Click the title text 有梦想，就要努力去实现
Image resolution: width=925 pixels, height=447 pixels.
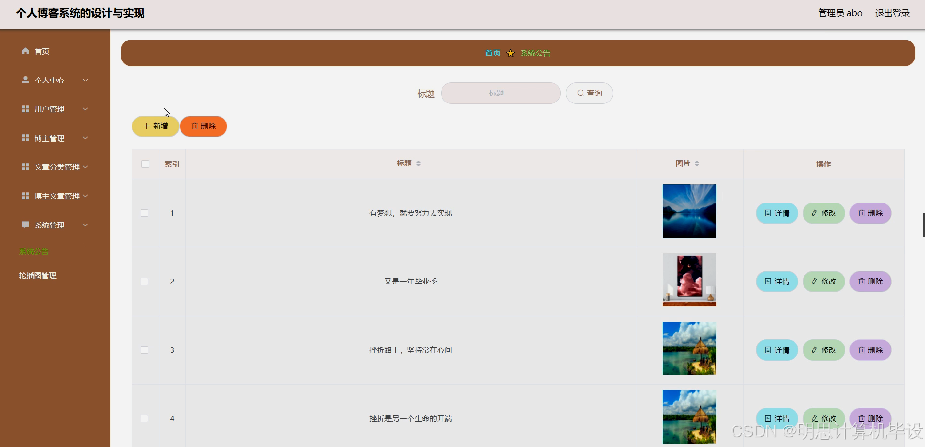411,213
